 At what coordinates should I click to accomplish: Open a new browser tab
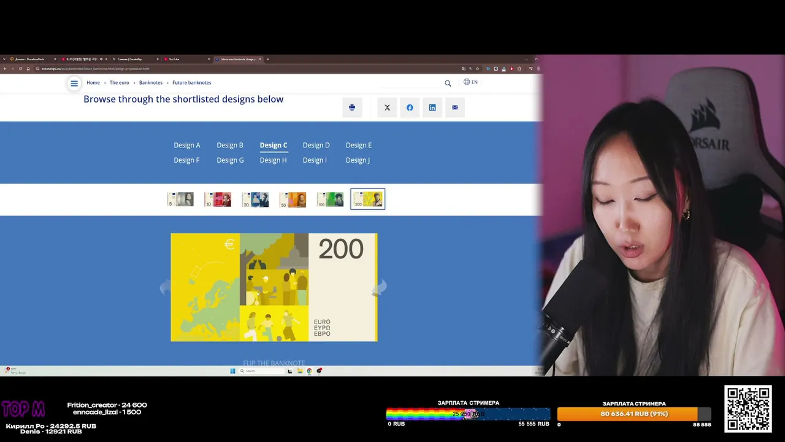click(267, 59)
